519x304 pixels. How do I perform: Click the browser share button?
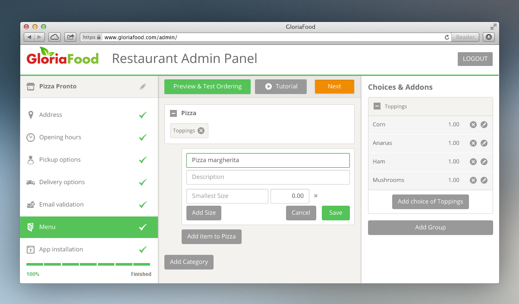click(70, 37)
